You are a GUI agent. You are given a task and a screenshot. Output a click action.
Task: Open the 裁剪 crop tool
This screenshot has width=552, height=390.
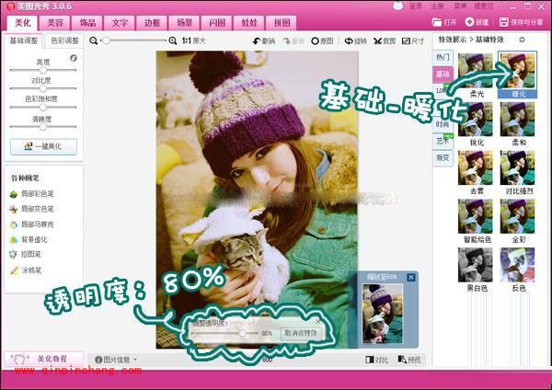click(385, 41)
